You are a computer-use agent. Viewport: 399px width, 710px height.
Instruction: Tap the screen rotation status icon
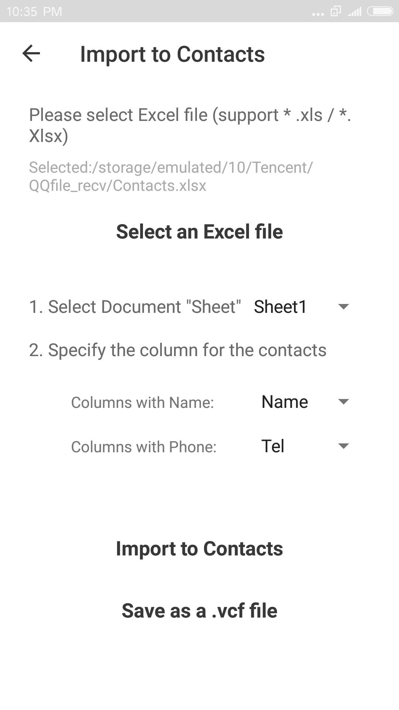click(x=335, y=11)
